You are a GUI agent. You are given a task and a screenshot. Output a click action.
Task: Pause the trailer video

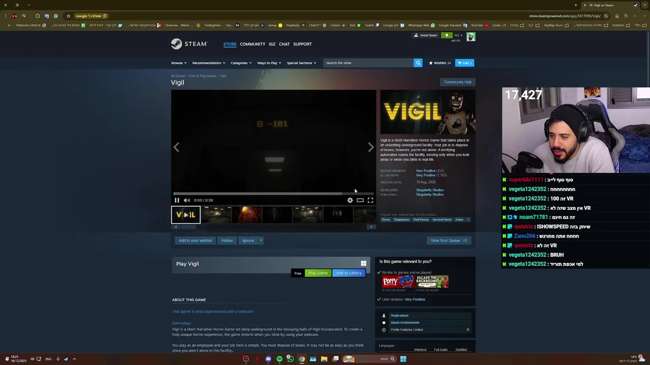[x=177, y=200]
